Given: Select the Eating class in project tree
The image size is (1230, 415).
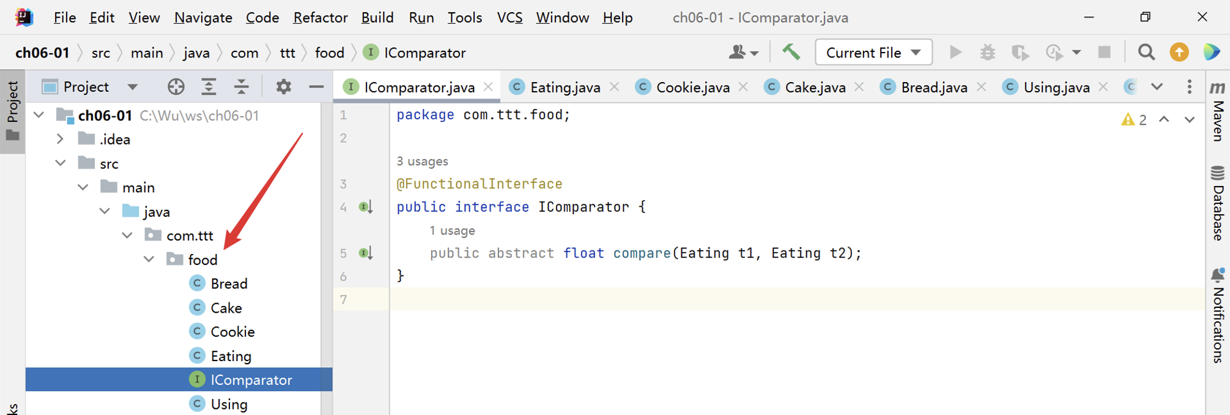Looking at the screenshot, I should pos(230,356).
